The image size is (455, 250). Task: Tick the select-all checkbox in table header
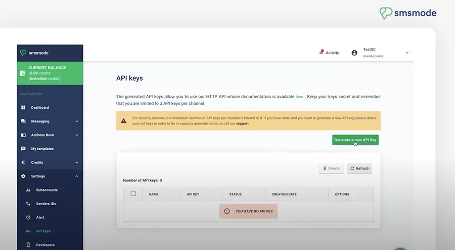pyautogui.click(x=133, y=193)
